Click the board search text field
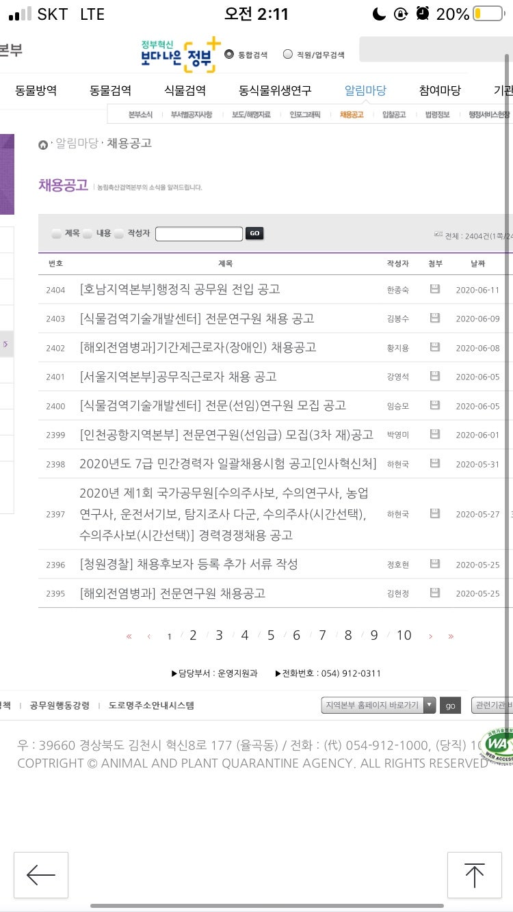The height and width of the screenshot is (912, 513). pyautogui.click(x=198, y=234)
